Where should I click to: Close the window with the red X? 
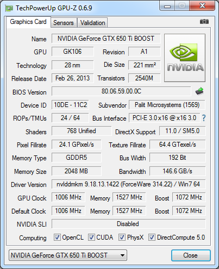[202, 6]
